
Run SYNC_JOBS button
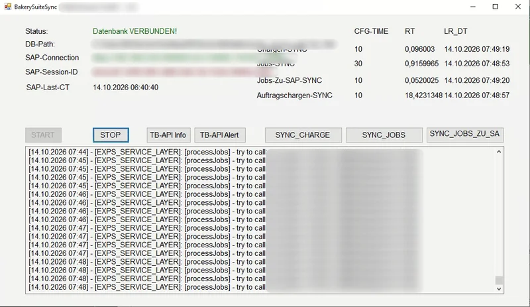(384, 135)
